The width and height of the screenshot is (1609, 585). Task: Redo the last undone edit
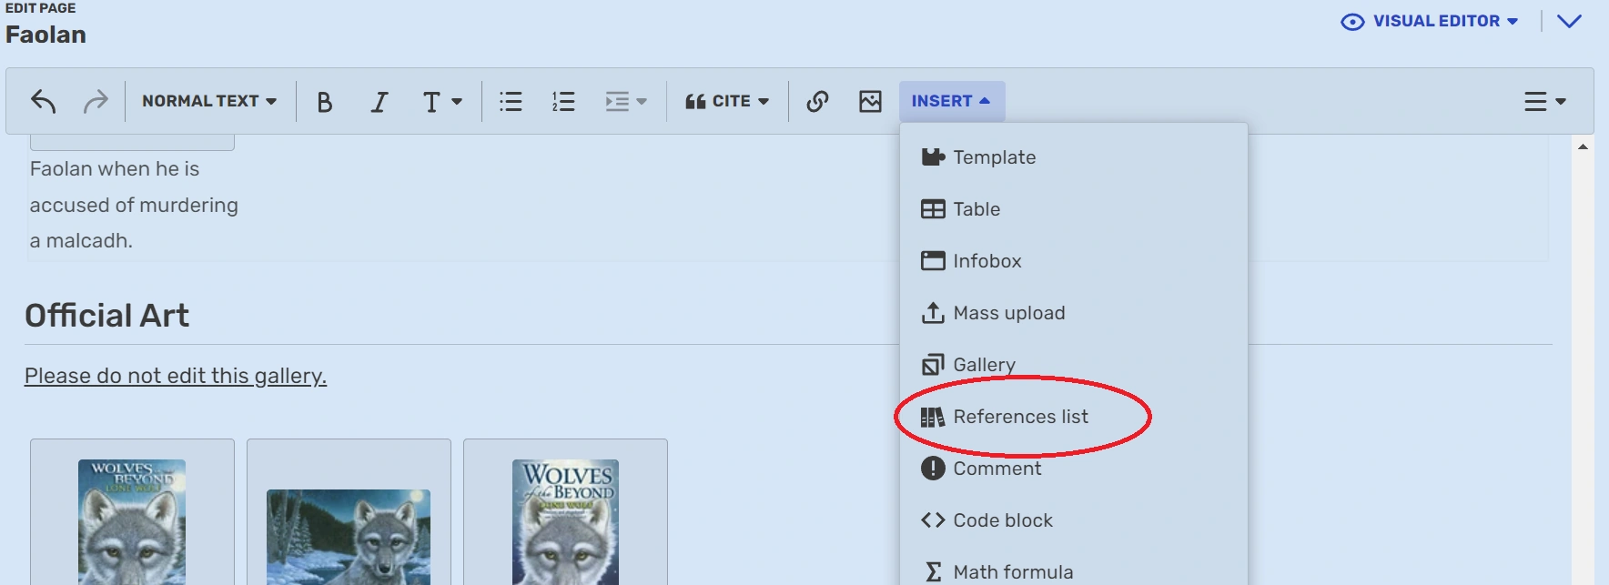click(x=95, y=101)
